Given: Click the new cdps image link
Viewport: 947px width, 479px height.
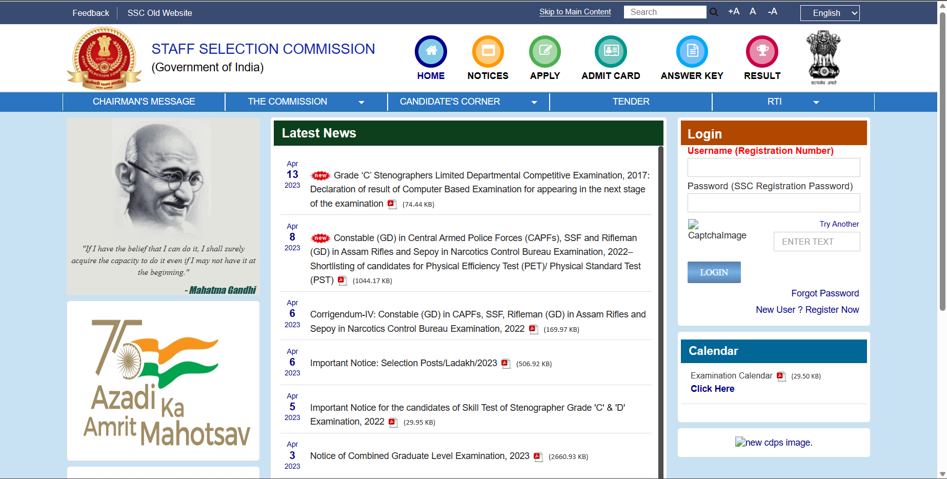Looking at the screenshot, I should pos(773,443).
